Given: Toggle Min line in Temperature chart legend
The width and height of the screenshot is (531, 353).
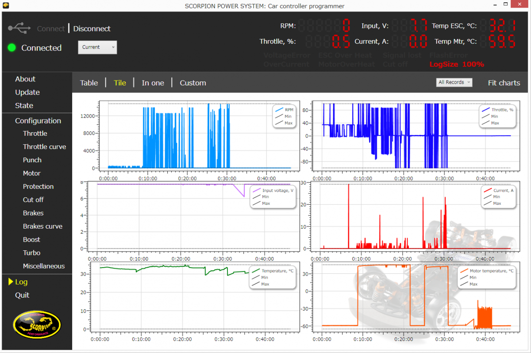Looking at the screenshot, I should [255, 277].
